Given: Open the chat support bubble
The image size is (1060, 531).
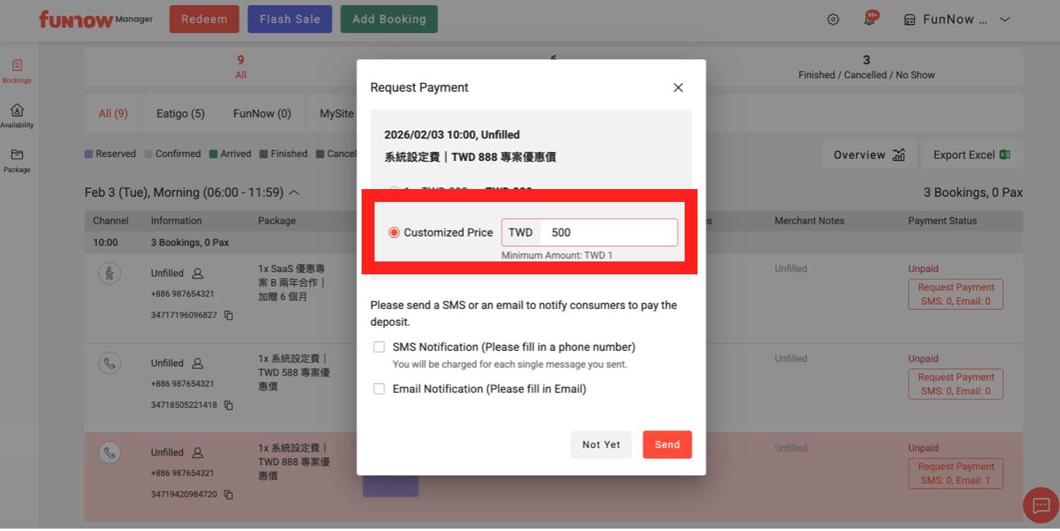Looking at the screenshot, I should tap(1041, 505).
